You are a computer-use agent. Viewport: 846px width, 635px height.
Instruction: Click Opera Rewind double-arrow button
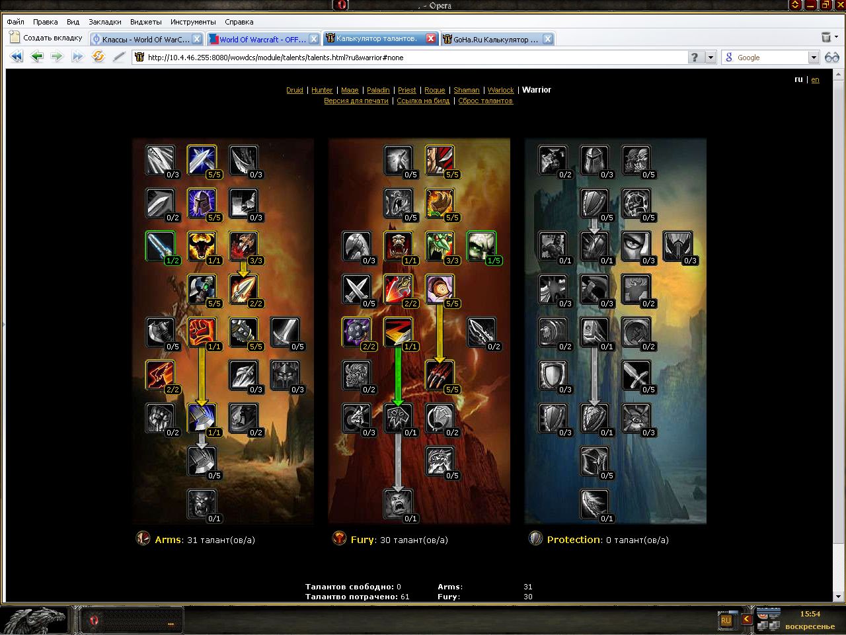(17, 57)
